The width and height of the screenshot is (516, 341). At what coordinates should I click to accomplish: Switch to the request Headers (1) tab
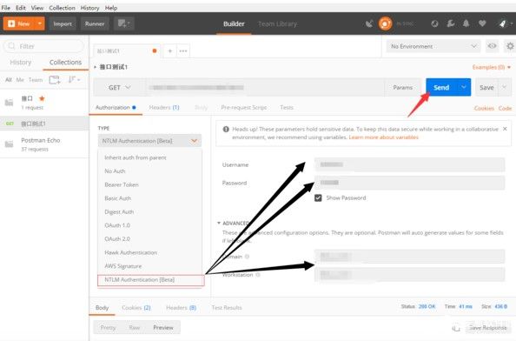164,107
